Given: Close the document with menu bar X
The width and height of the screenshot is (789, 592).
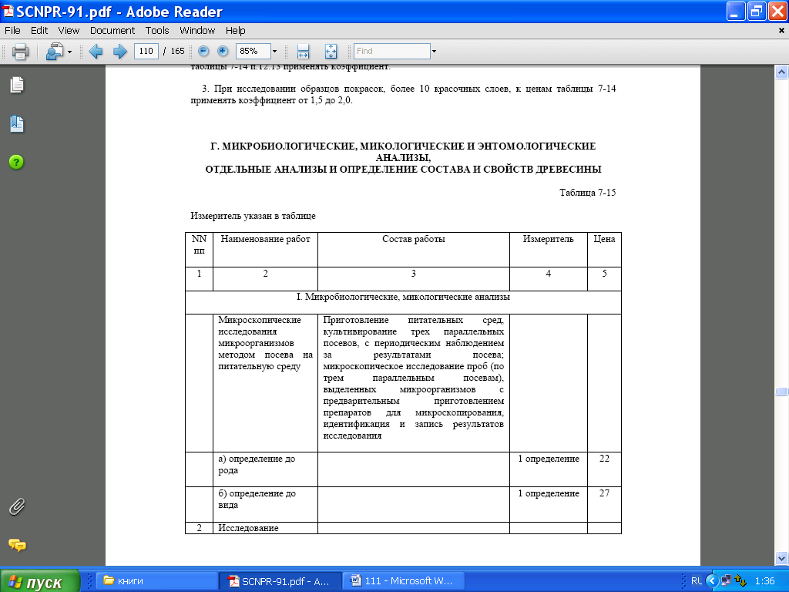Looking at the screenshot, I should (781, 31).
